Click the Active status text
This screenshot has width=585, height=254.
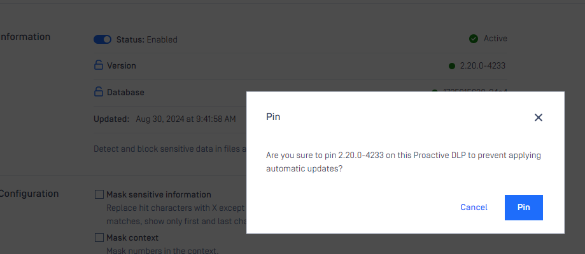(x=495, y=38)
